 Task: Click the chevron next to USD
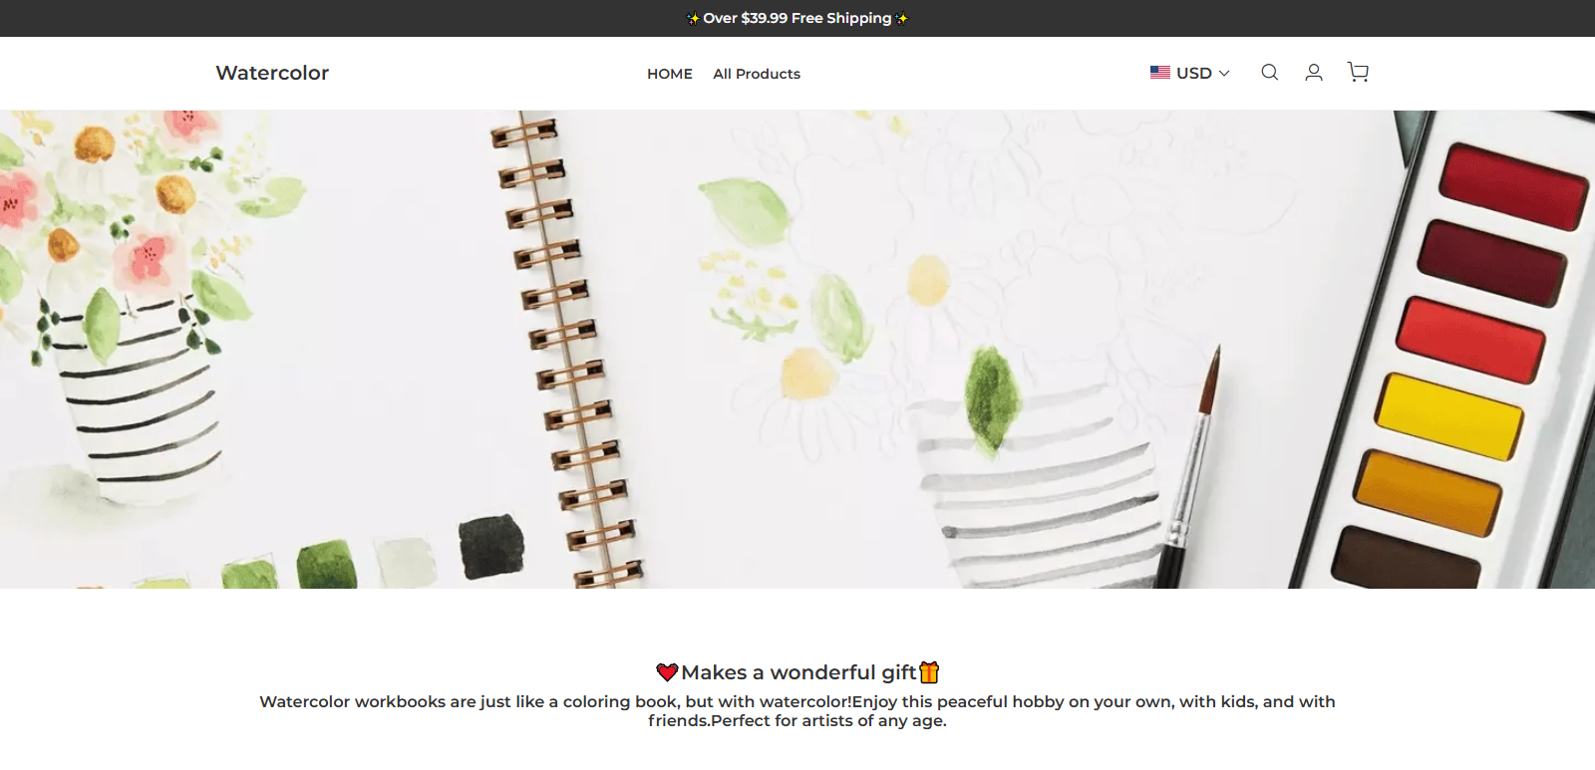coord(1224,73)
